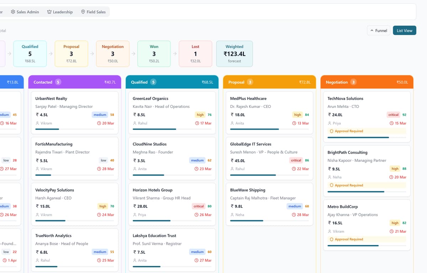Click the critical priority badge on TechNova Solutions
Screen dimensions: 427x273
tap(394, 115)
